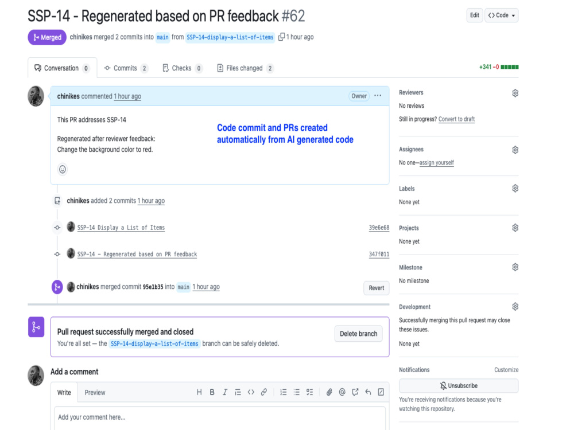Image resolution: width=574 pixels, height=430 pixels.
Task: Open the Projects gear settings
Action: point(515,228)
